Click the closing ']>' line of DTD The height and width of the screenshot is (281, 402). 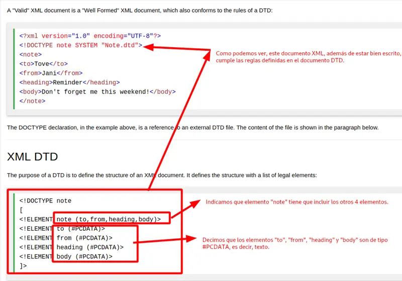click(23, 266)
